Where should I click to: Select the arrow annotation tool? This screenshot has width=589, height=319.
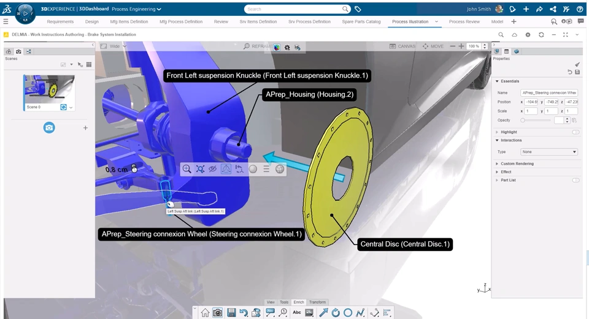(x=323, y=313)
